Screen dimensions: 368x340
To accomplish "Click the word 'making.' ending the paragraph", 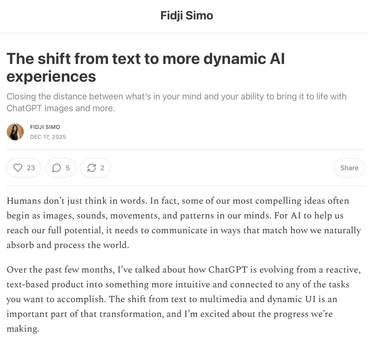I will tap(23, 329).
